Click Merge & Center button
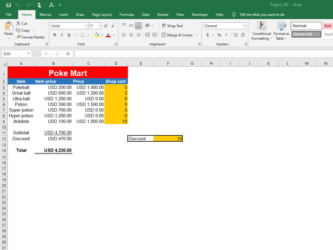Screen dimensions: 333x250 pos(177,35)
